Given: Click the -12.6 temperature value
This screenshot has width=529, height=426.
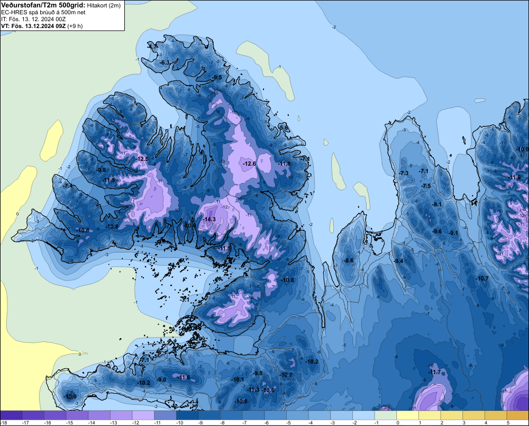Looking at the screenshot, I should click(x=249, y=164).
